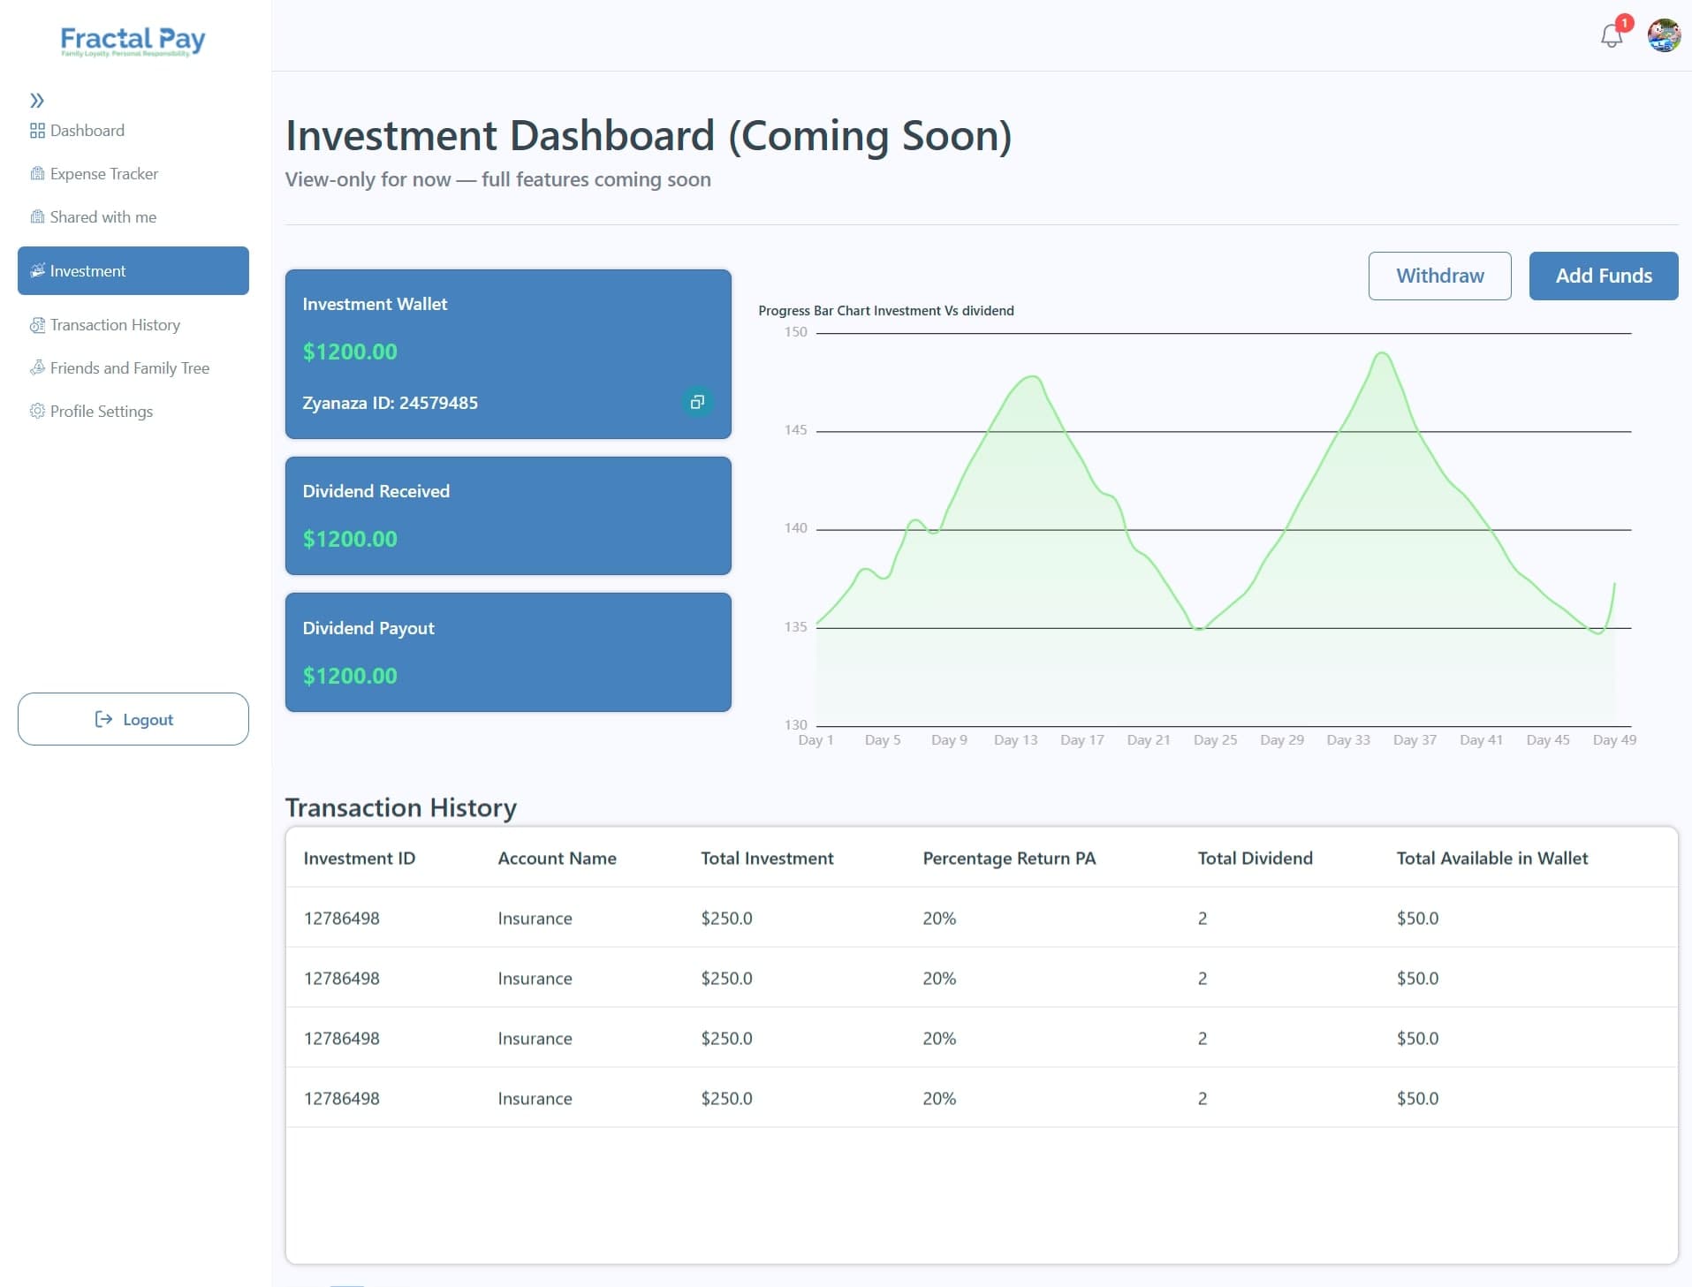Click the Percentage Return PA column header
This screenshot has height=1287, width=1692.
pyautogui.click(x=1008, y=859)
